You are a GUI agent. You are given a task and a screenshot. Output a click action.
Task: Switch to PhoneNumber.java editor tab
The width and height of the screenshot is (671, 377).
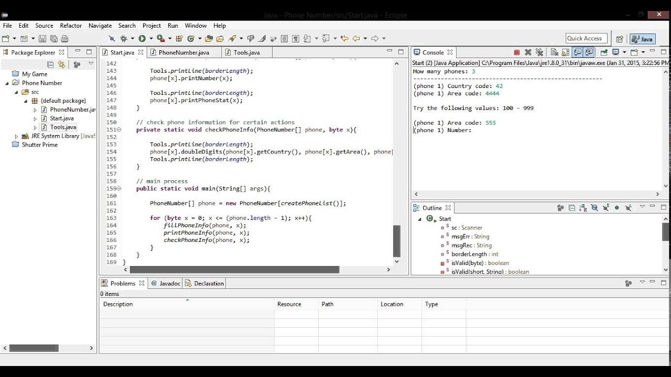click(183, 52)
